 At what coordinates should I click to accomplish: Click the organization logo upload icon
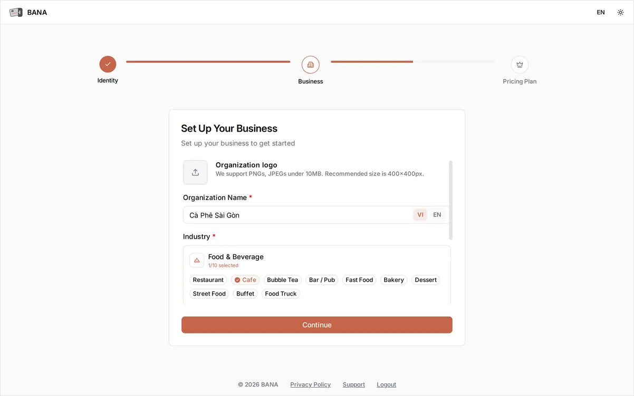pyautogui.click(x=195, y=172)
